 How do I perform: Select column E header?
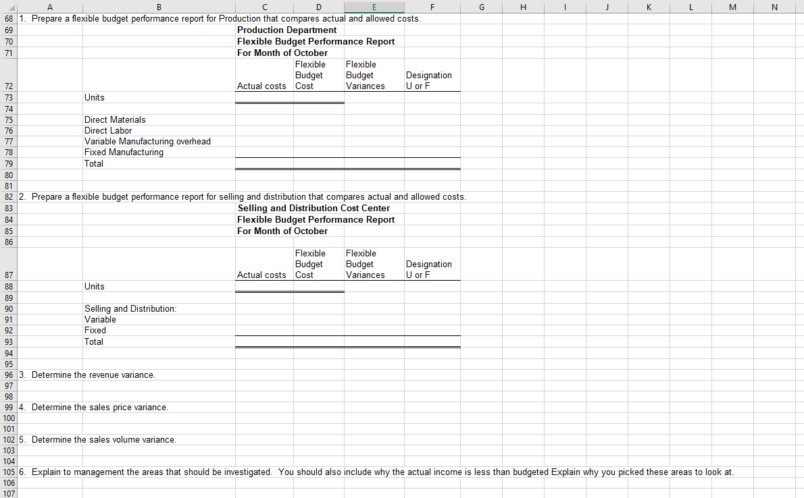374,7
